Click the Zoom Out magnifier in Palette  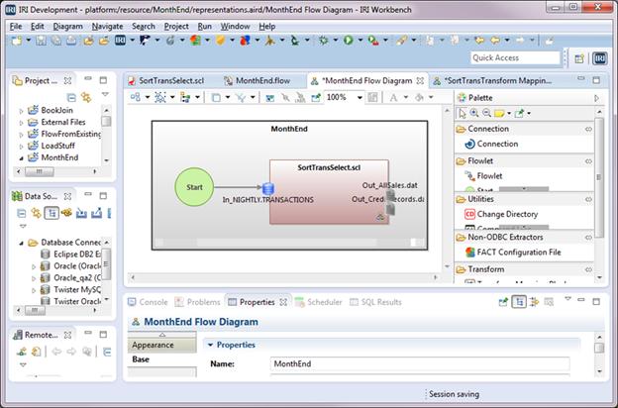click(x=486, y=113)
